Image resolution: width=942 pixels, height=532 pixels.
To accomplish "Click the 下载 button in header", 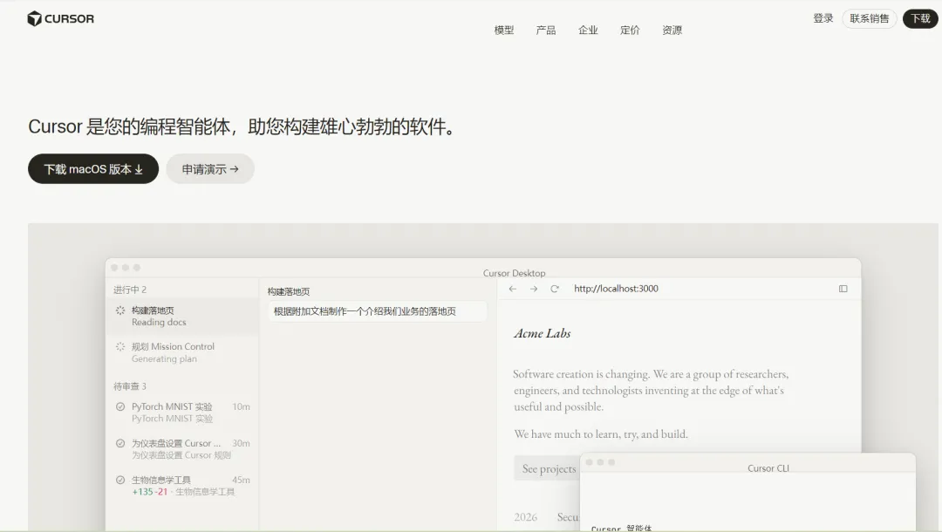I will (920, 18).
